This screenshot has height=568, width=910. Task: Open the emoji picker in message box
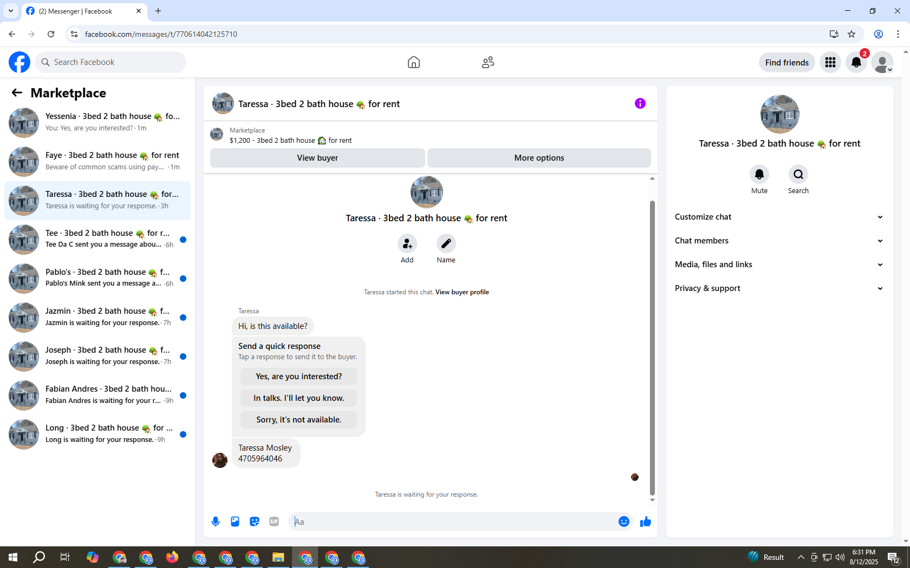(624, 521)
